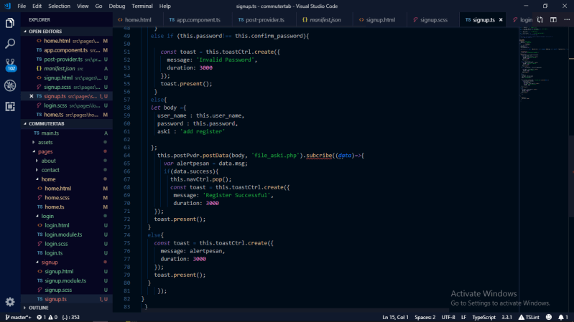Open post-provider.ts in Open Editors
Screen dimensions: 574x322
tap(67, 60)
